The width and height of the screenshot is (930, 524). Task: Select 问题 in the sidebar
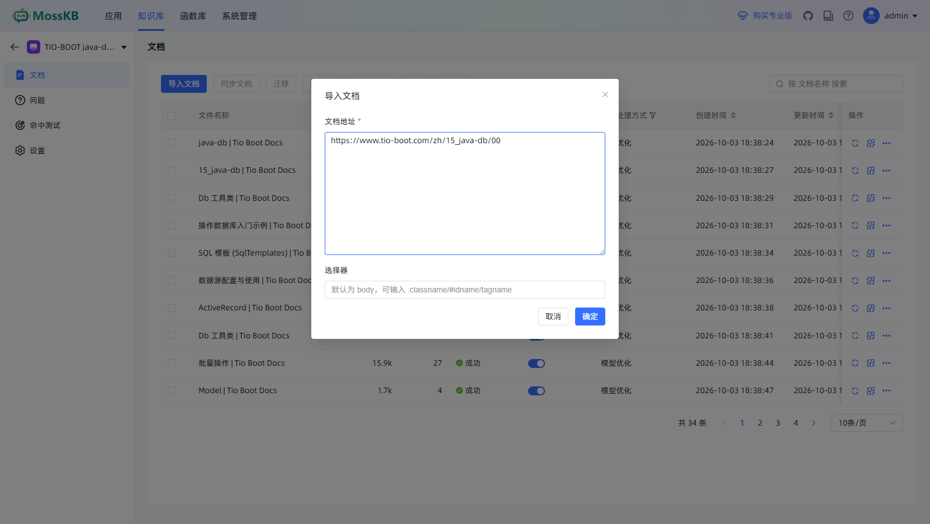click(x=67, y=100)
